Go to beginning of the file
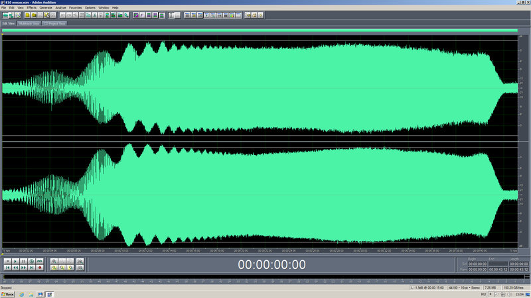The image size is (531, 298). (7, 268)
